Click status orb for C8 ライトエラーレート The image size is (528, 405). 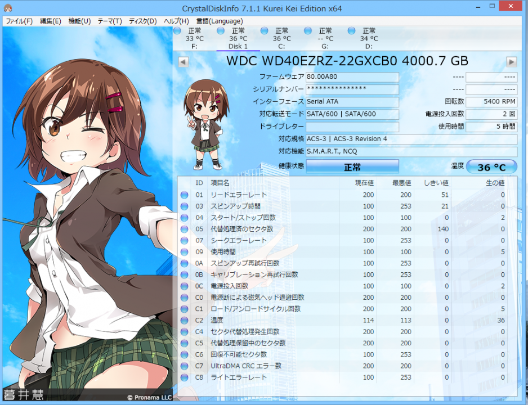tap(184, 378)
